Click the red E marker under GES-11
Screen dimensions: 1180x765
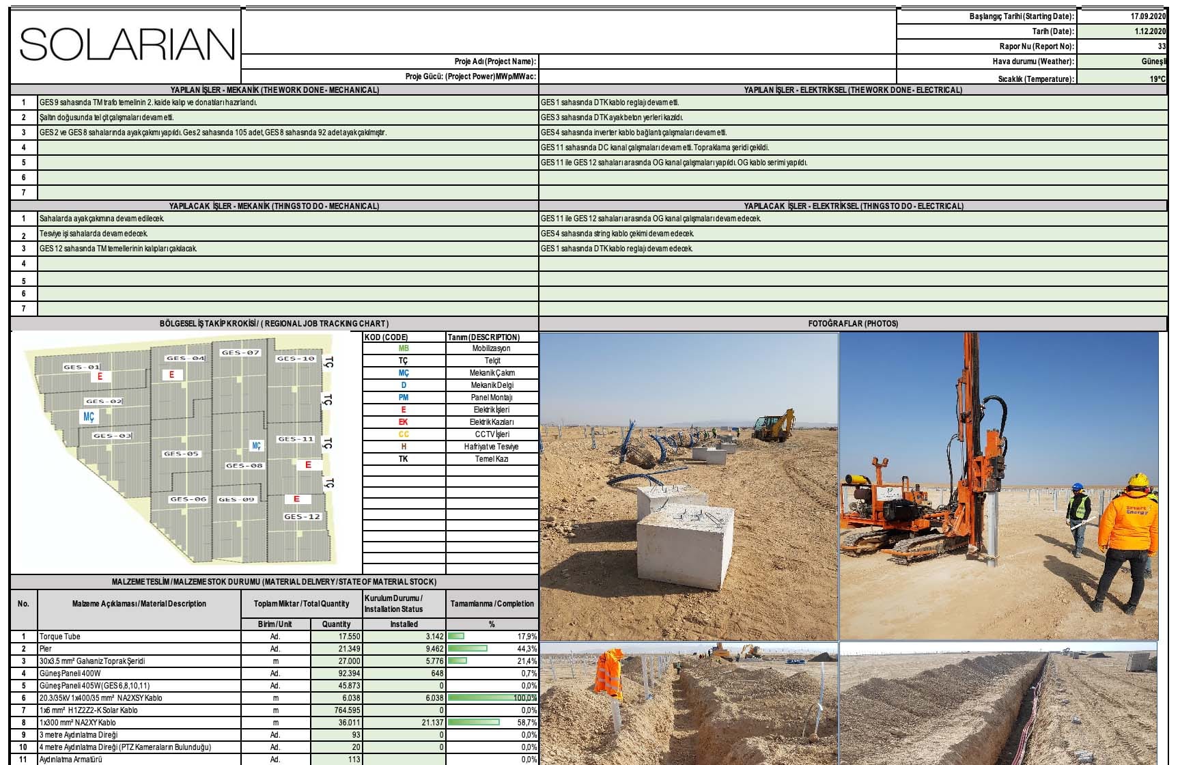[308, 465]
